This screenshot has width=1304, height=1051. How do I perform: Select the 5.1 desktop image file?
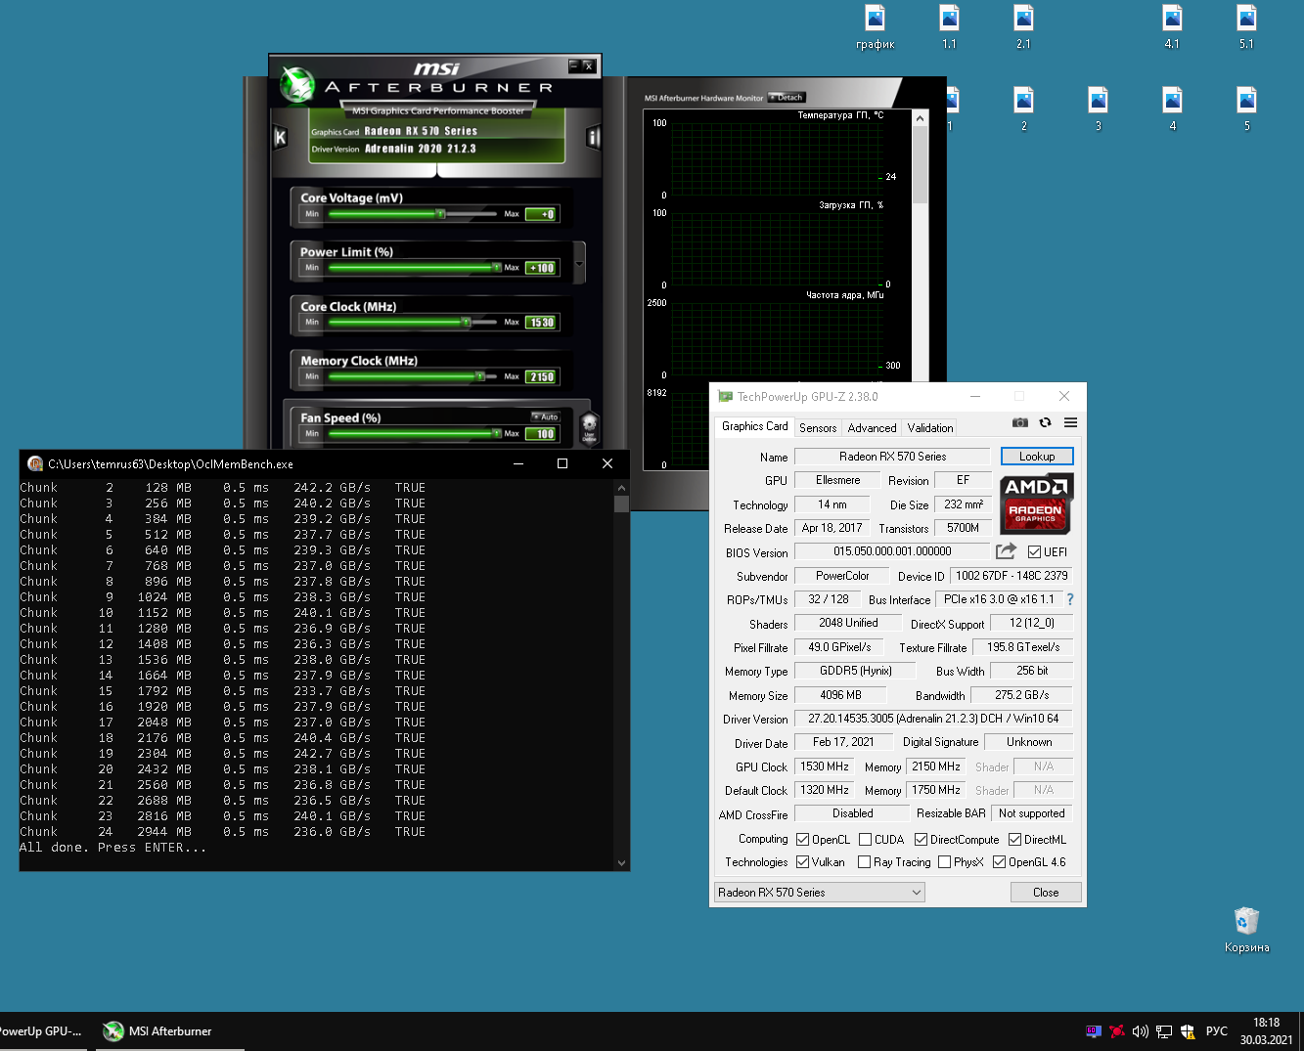click(1246, 27)
